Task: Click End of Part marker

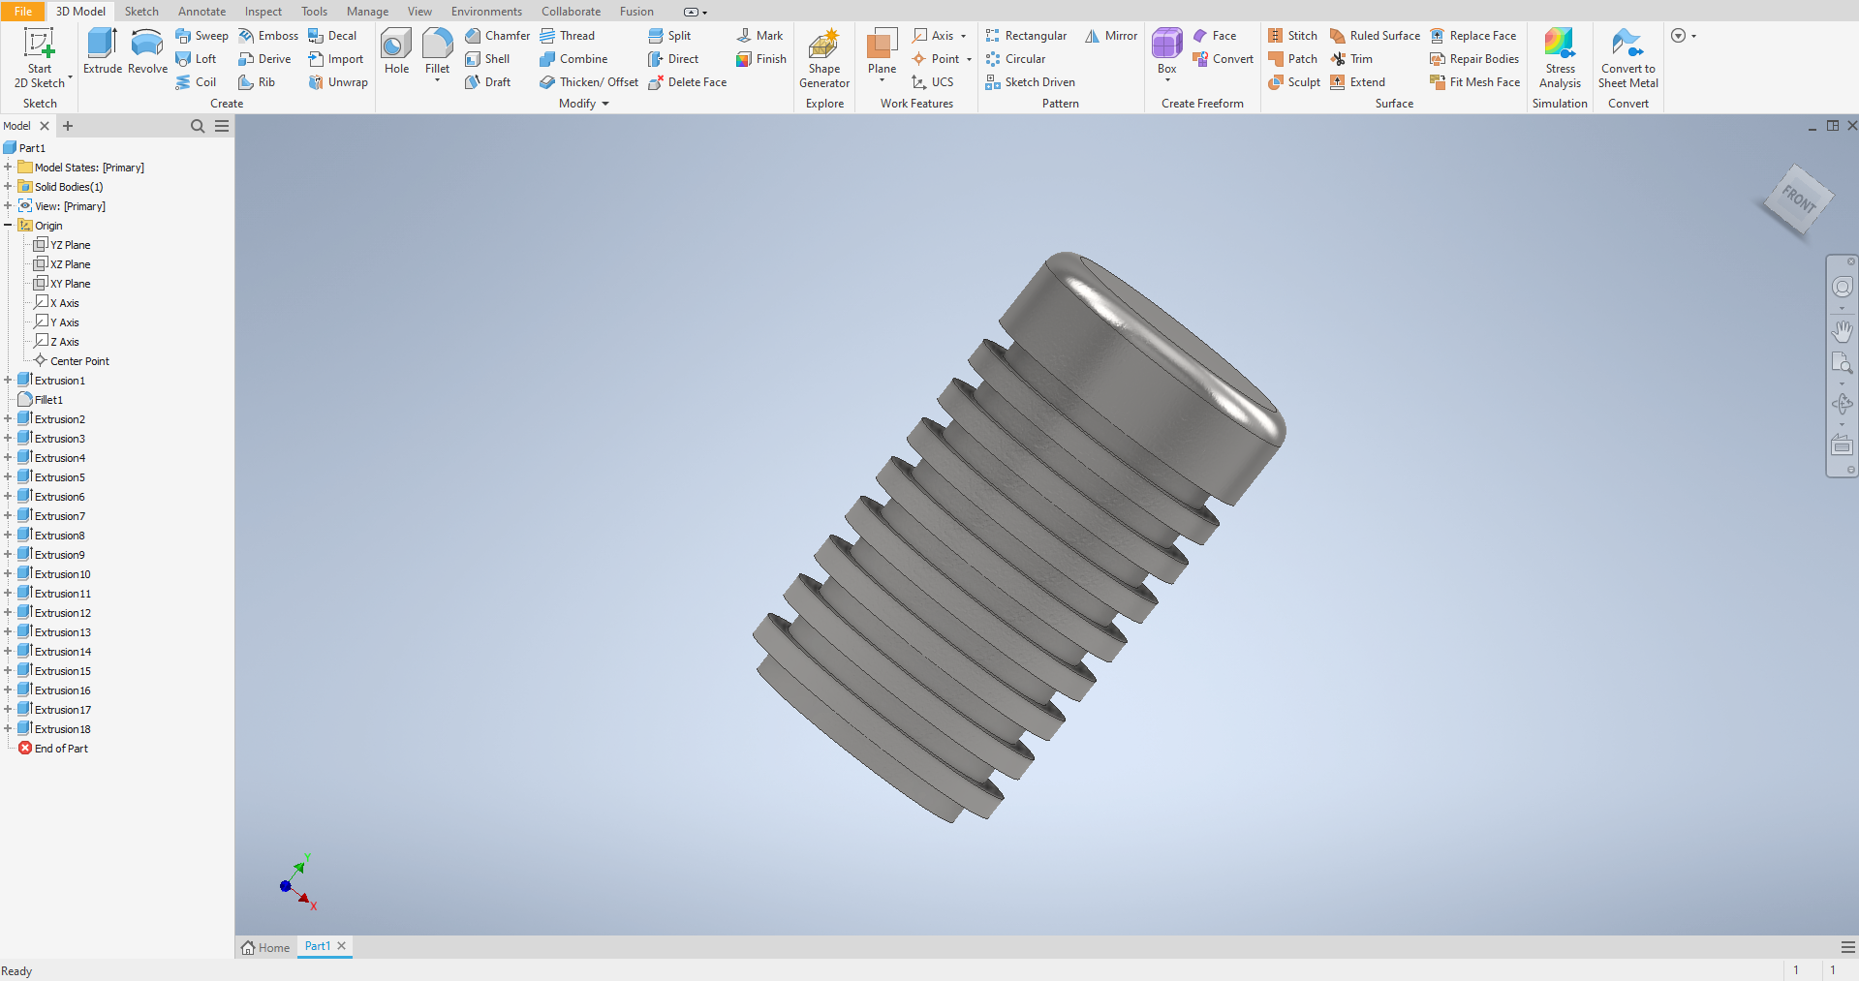Action: [x=53, y=749]
